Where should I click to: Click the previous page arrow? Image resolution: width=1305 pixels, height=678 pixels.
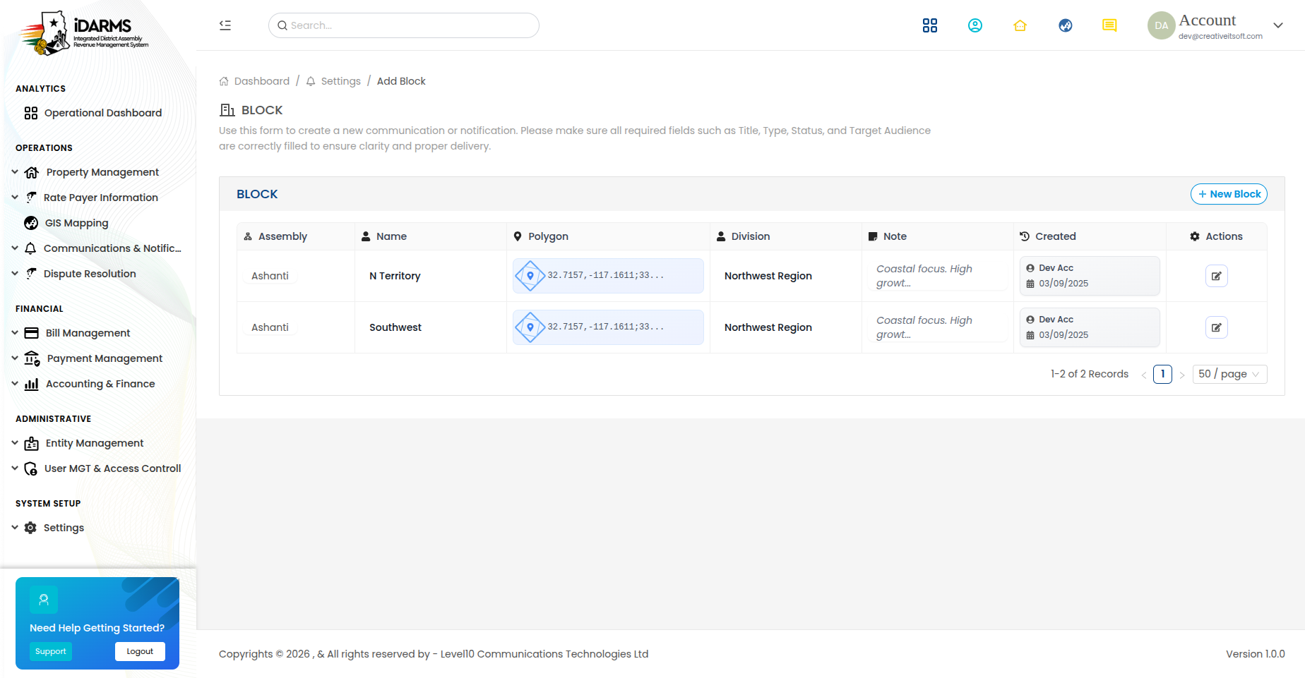1143,375
